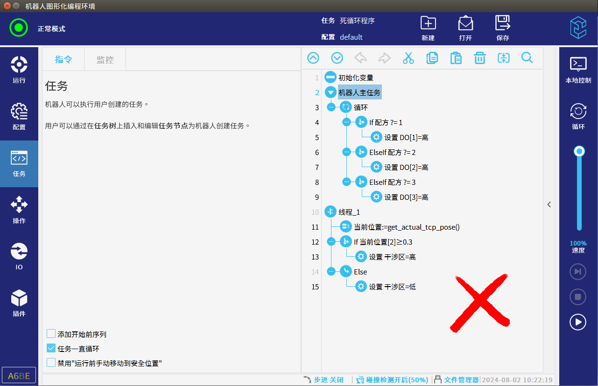This screenshot has height=386, width=598.
Task: Click the move node up arrow
Action: tap(313, 58)
